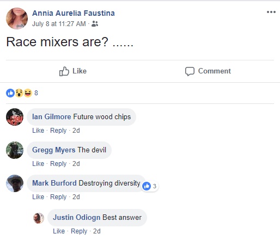Screen dimensions: 280x240
Task: Open the three-dot post options menu
Action: click(271, 12)
